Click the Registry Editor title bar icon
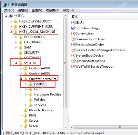 pos(5,5)
